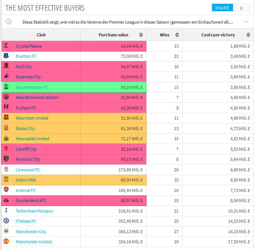Select Liverpool's purchase value 173,68 Mill. £
254x250 pixels.
[131, 170]
